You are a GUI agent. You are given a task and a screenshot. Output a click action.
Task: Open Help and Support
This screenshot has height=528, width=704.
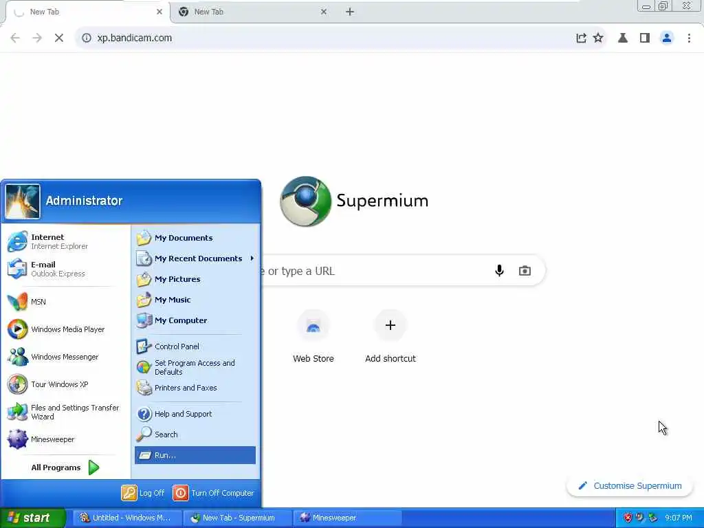[x=195, y=414]
